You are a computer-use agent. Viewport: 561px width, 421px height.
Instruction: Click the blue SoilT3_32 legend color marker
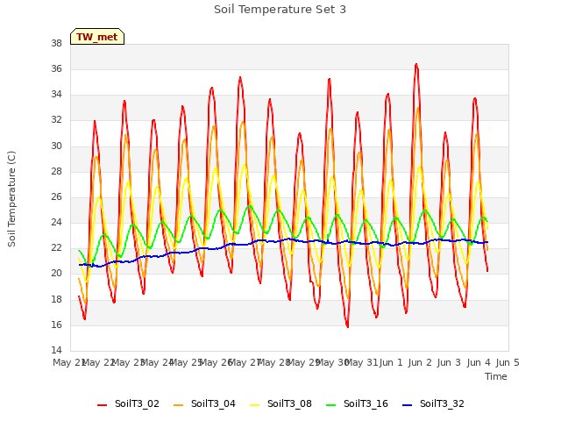tap(407, 405)
